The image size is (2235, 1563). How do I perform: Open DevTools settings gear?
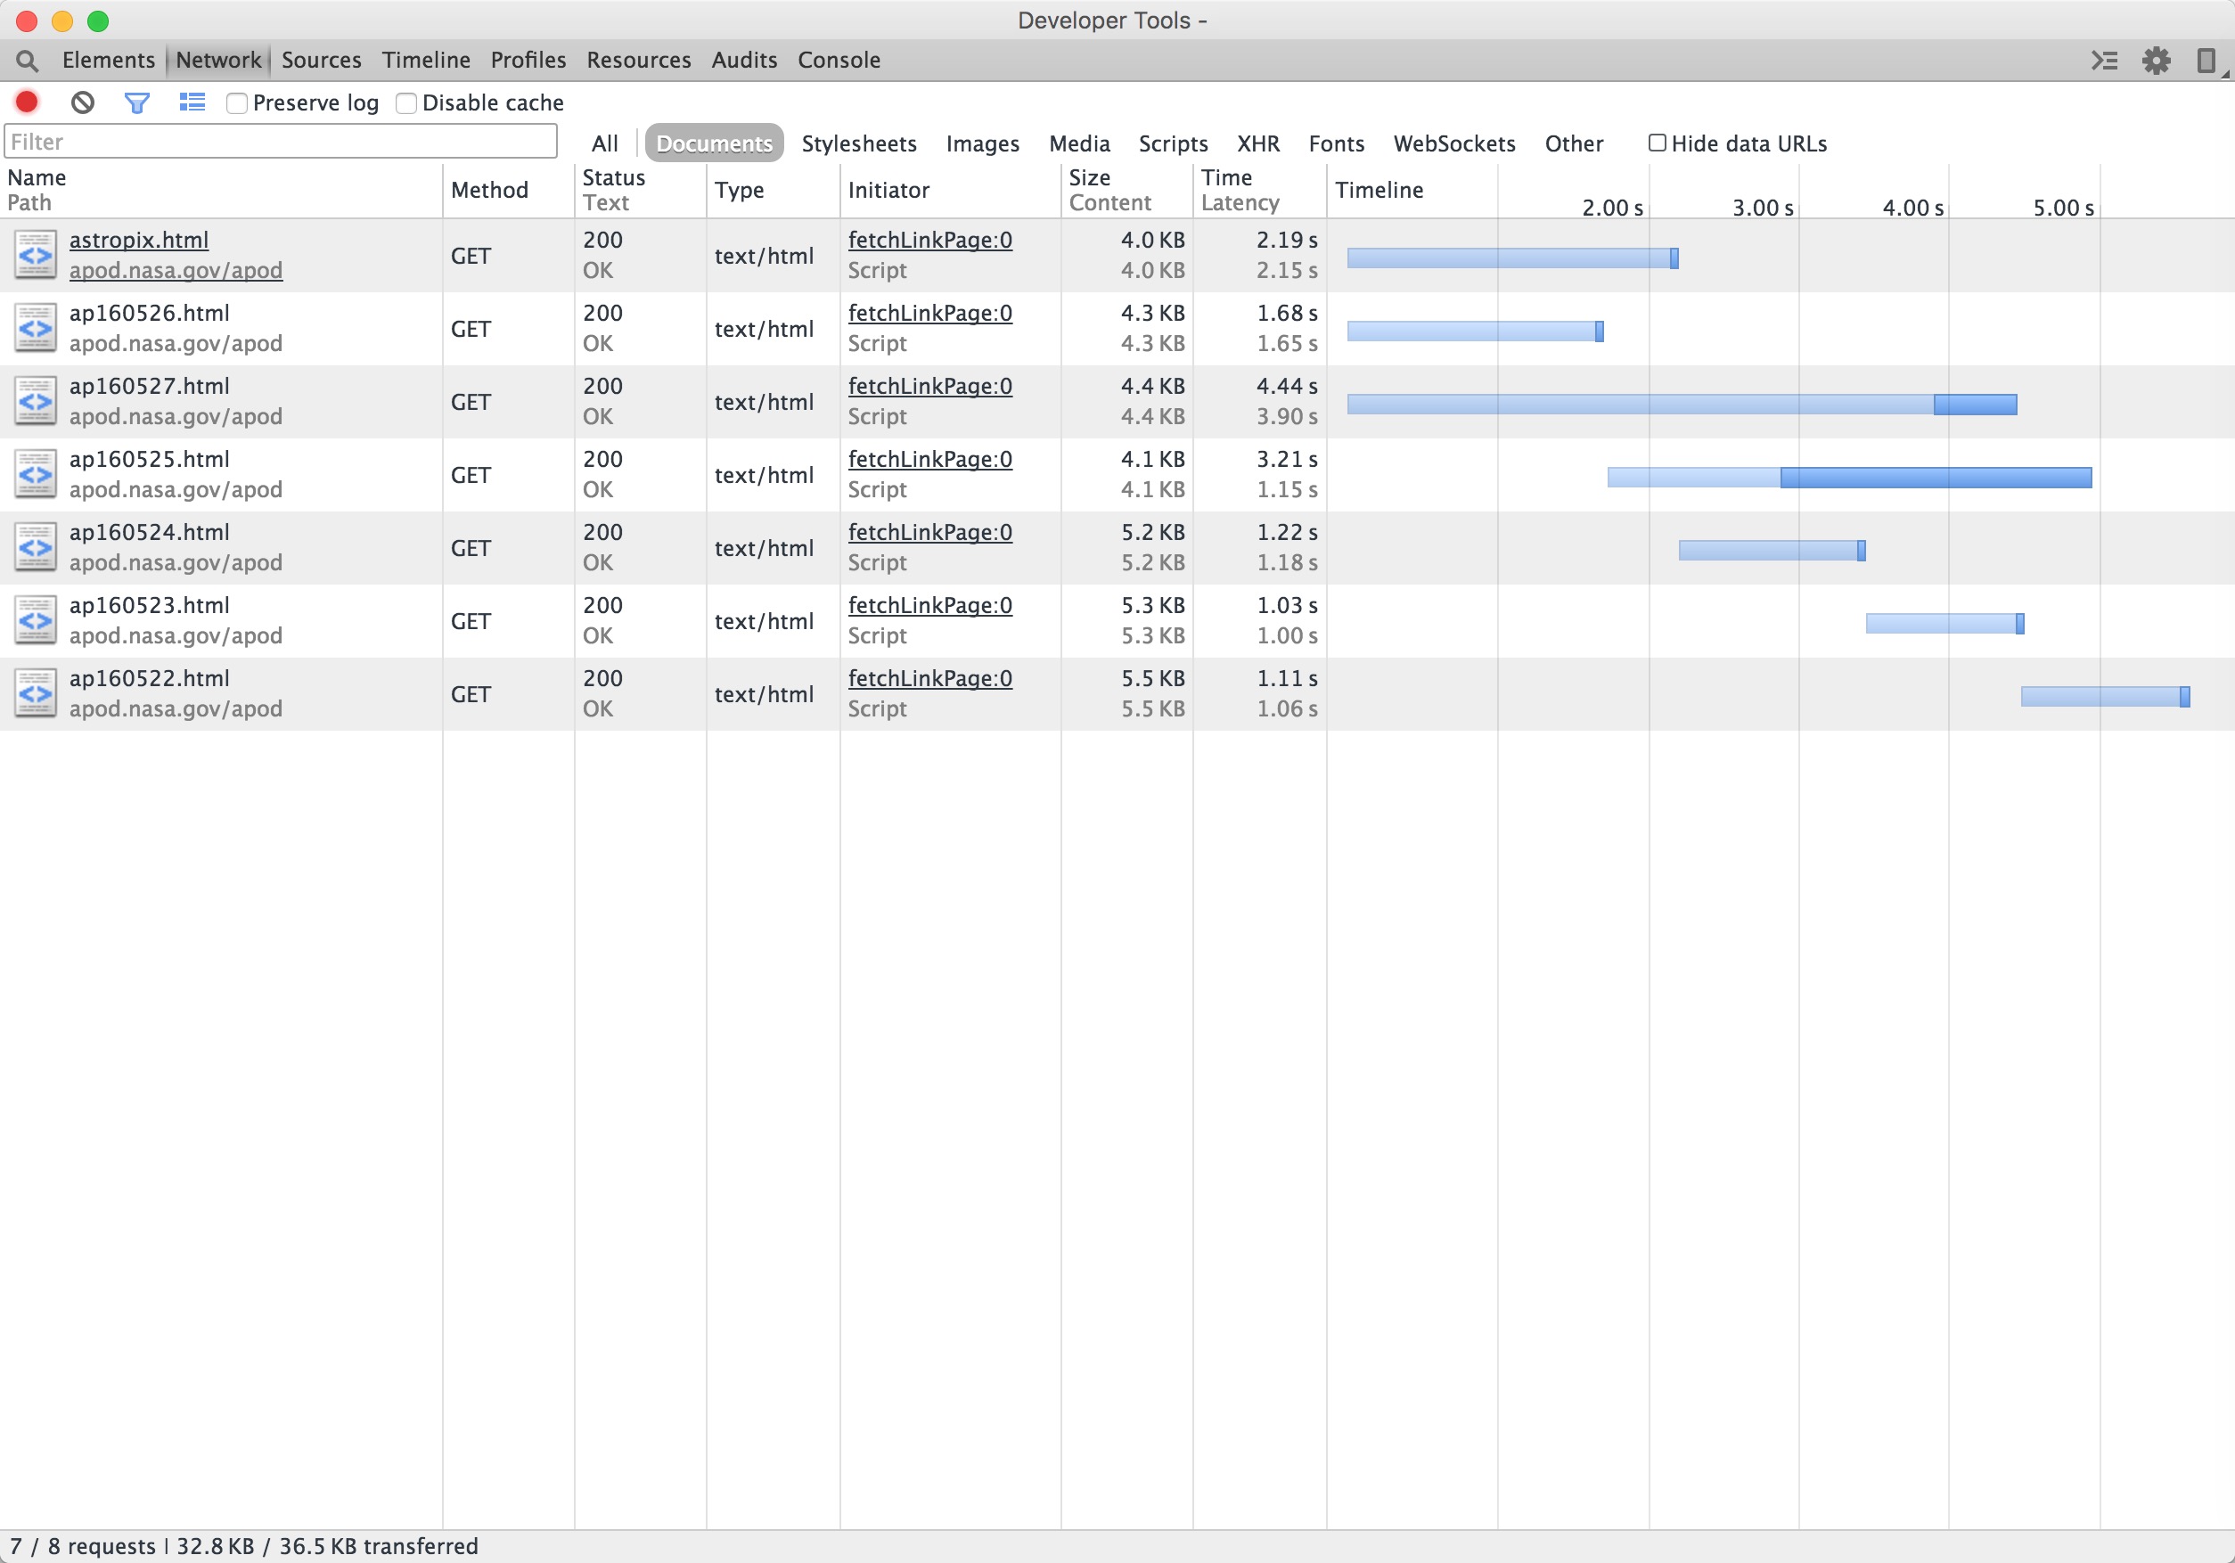tap(2157, 61)
